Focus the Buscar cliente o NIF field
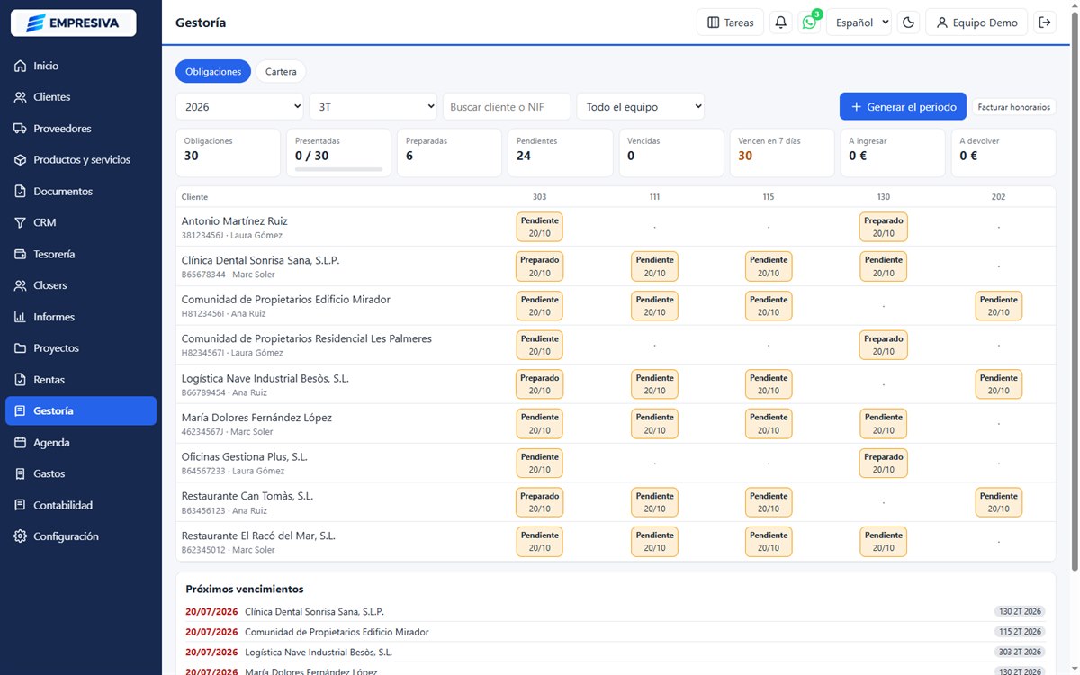 point(507,106)
